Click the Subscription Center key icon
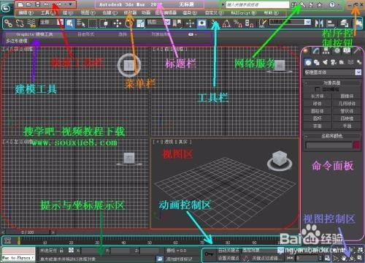Screen dimensions: 365x263 pyautogui.click(x=302, y=4)
